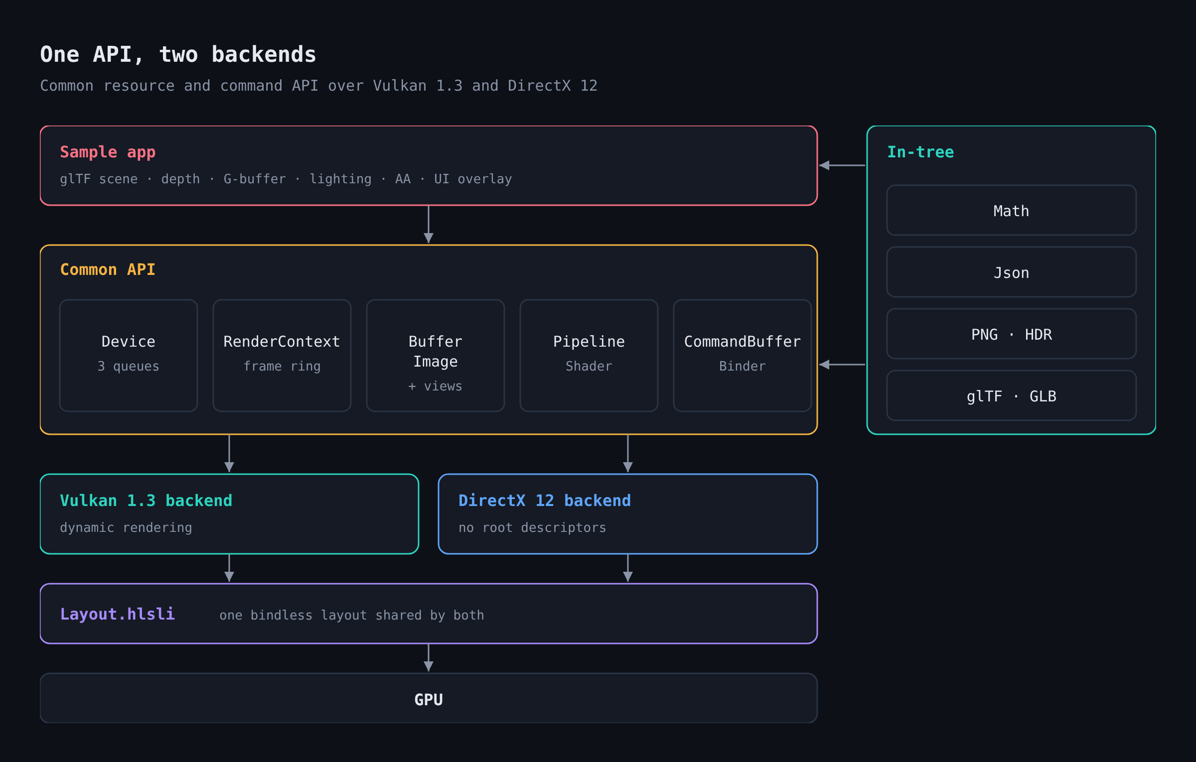Screen dimensions: 1196x762
Task: Click the 'glTF · GLB' box
Action: click(x=1012, y=395)
